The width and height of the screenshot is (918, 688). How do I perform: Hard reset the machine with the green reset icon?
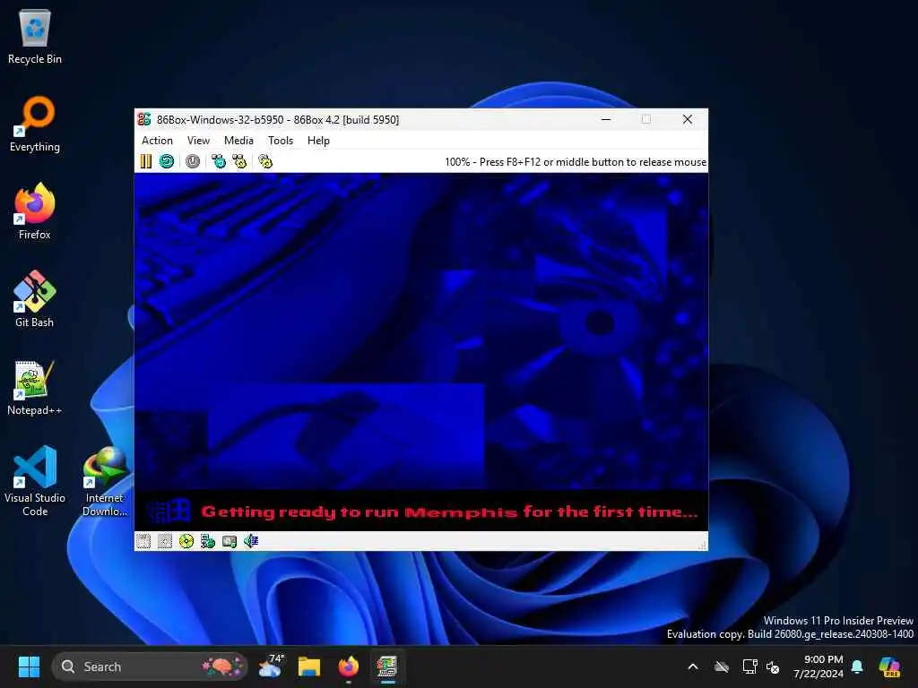167,161
